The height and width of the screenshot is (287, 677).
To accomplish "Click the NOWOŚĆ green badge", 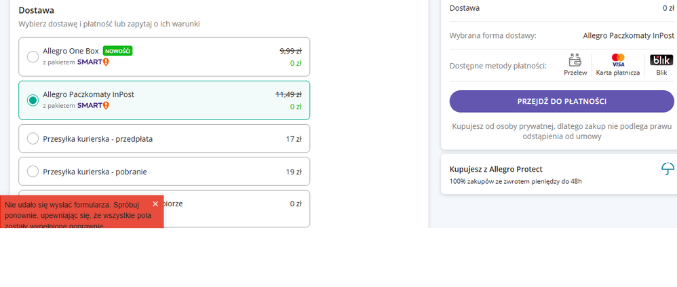I will pyautogui.click(x=117, y=51).
